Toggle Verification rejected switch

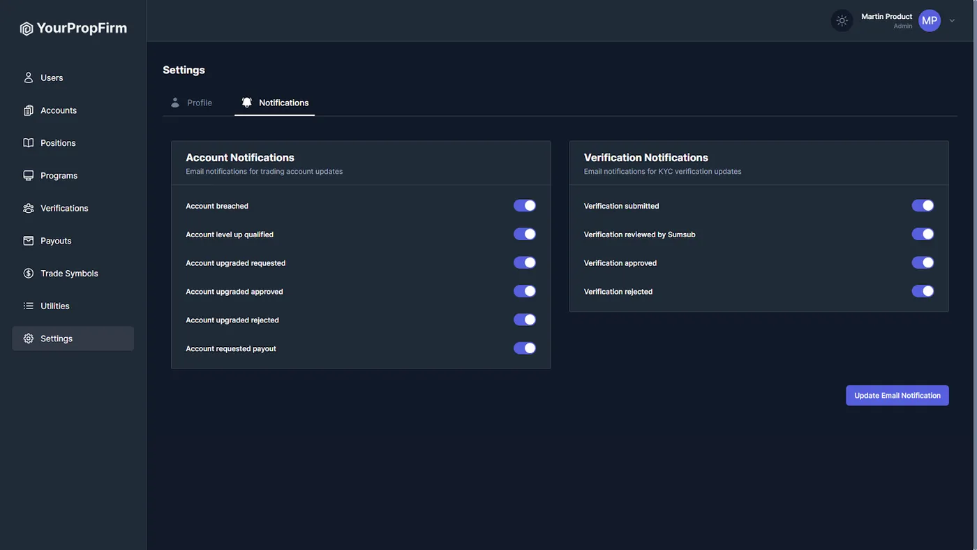point(923,291)
